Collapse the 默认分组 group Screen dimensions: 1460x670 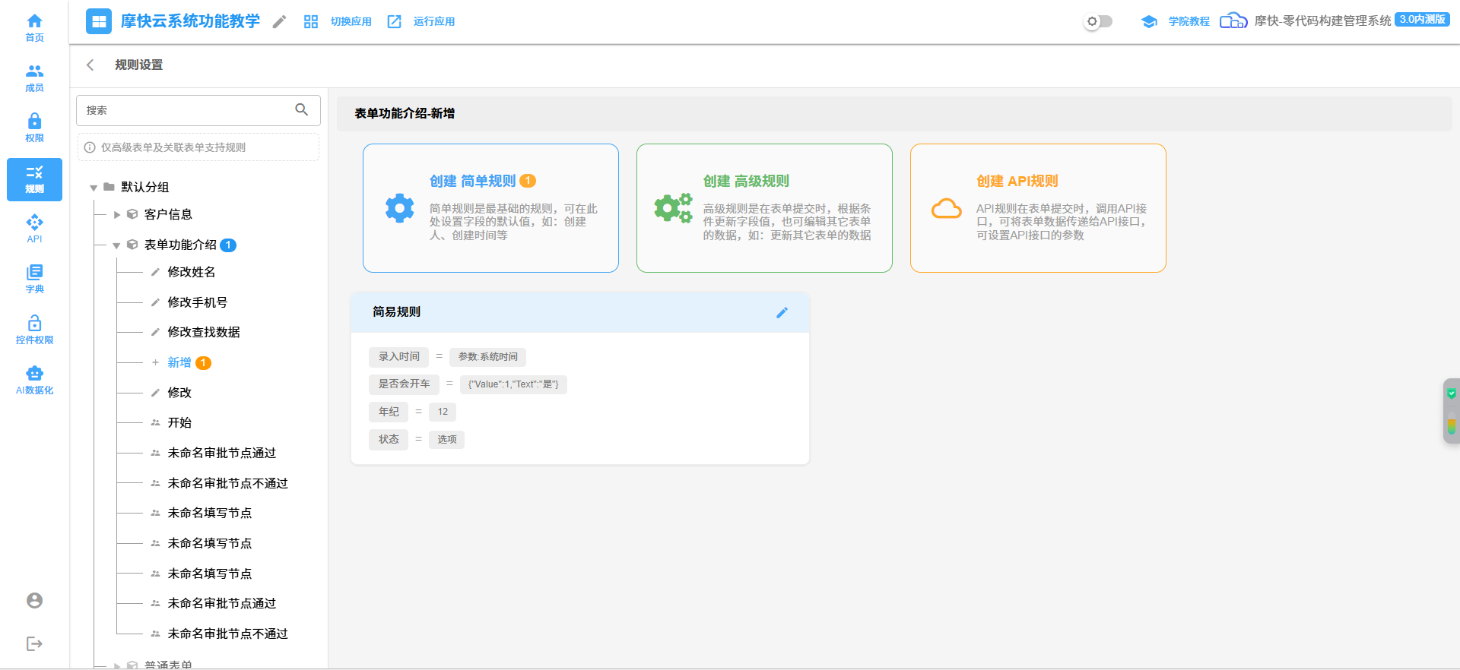point(94,188)
